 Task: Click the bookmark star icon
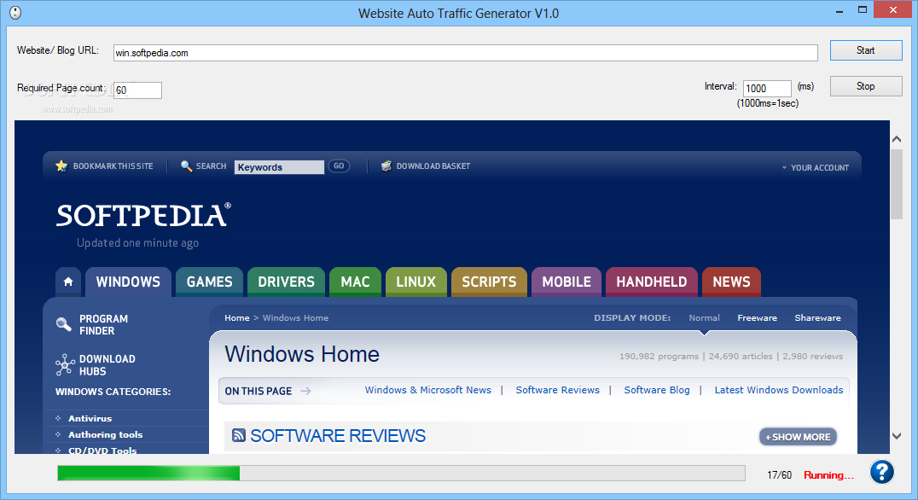tap(61, 166)
